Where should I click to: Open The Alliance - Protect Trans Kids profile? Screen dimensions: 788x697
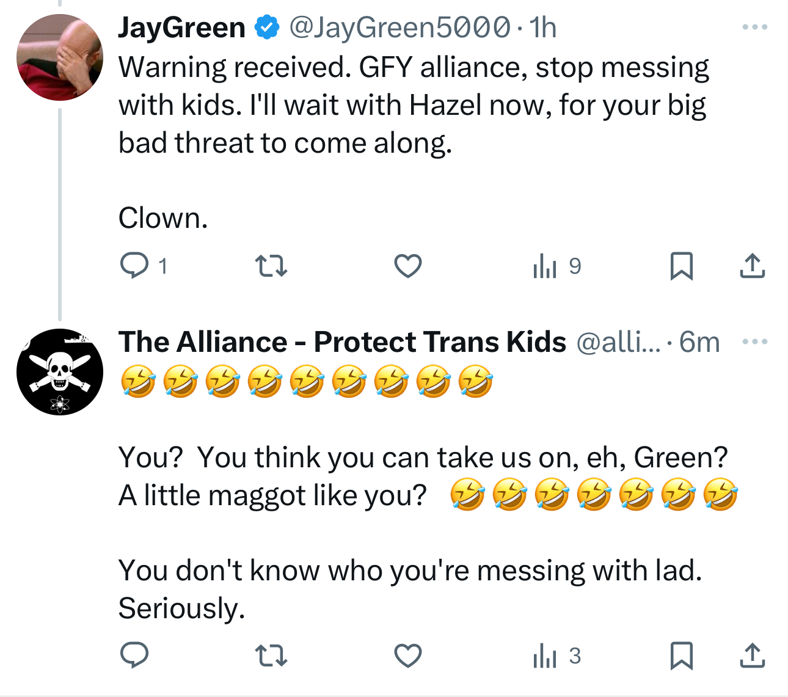click(x=342, y=342)
